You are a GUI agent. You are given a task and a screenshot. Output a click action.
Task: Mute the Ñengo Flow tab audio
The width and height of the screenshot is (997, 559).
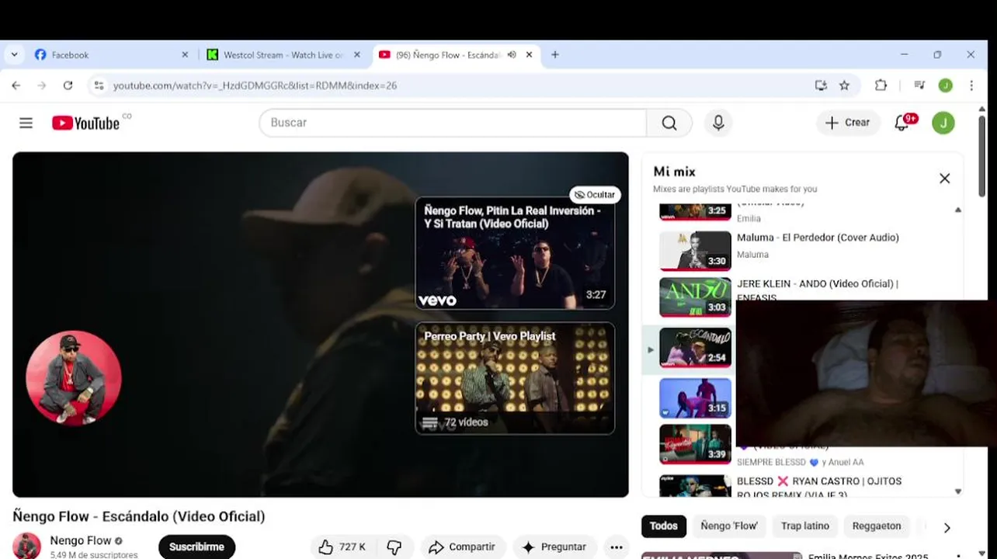[x=512, y=55]
